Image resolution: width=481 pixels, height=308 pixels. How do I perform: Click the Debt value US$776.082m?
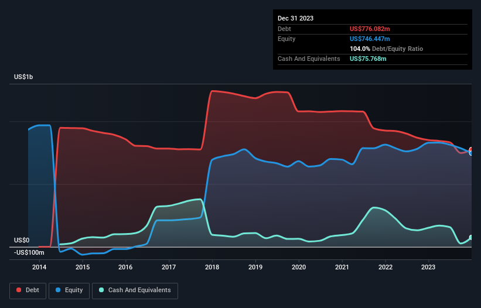click(370, 29)
